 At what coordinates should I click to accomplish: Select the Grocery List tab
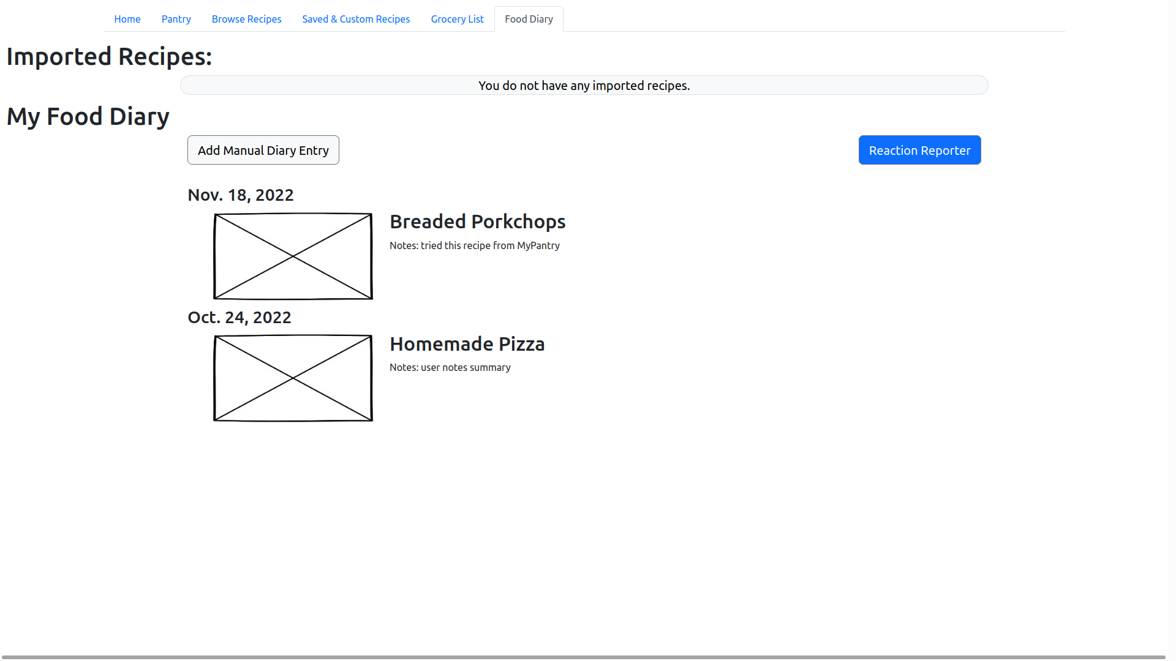point(457,19)
